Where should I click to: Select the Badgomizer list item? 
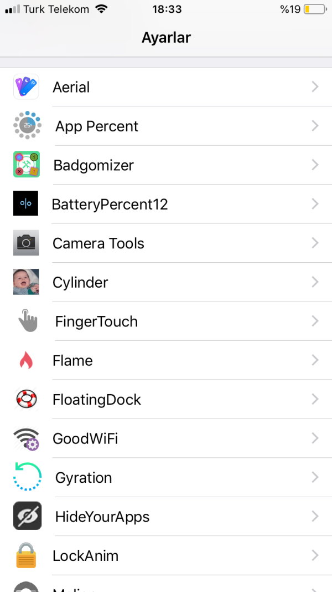pyautogui.click(x=94, y=165)
